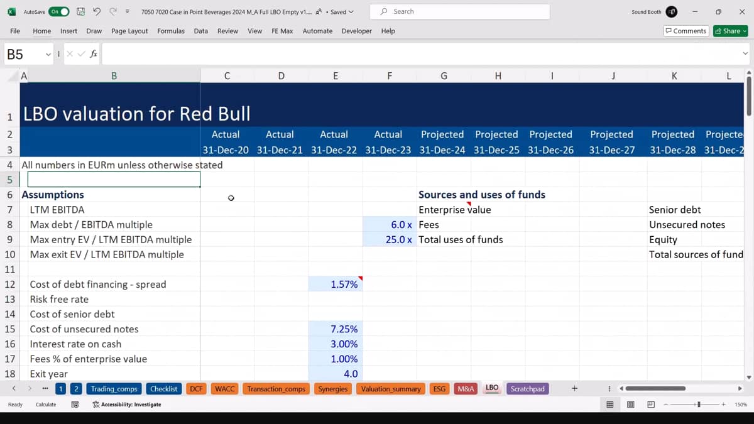The width and height of the screenshot is (754, 424).
Task: Click the Sound Booth account avatar
Action: 671,11
